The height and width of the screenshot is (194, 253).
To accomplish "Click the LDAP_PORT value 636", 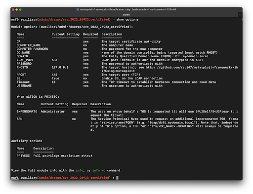I will [54, 60].
